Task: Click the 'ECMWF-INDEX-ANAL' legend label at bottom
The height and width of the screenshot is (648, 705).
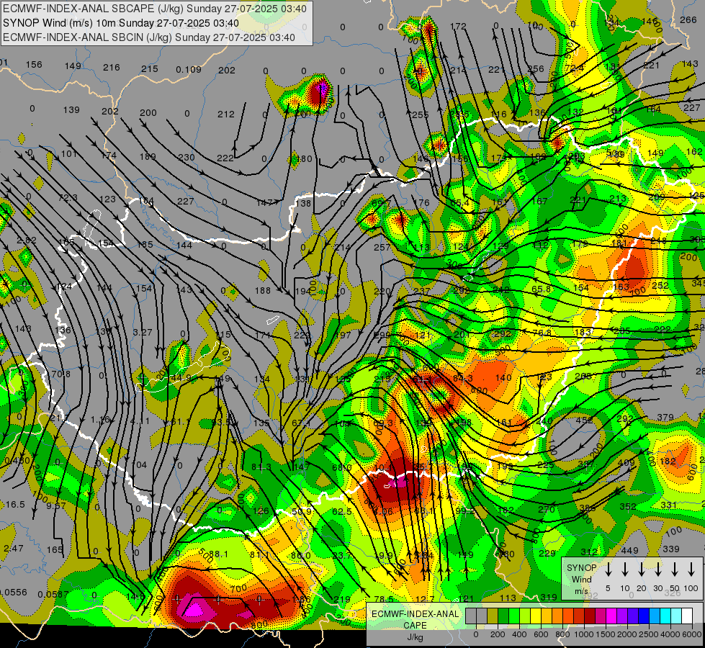Action: [x=415, y=614]
